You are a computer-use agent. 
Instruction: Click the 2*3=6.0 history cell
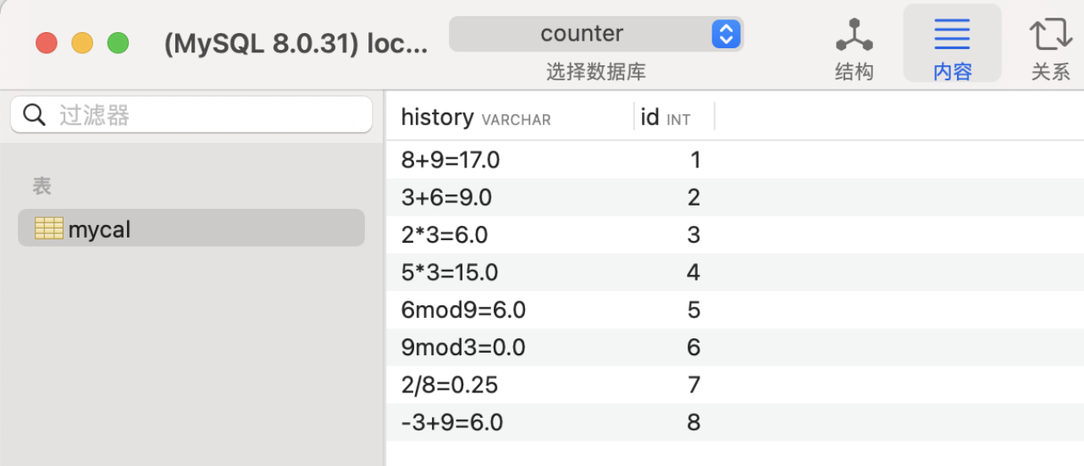445,235
